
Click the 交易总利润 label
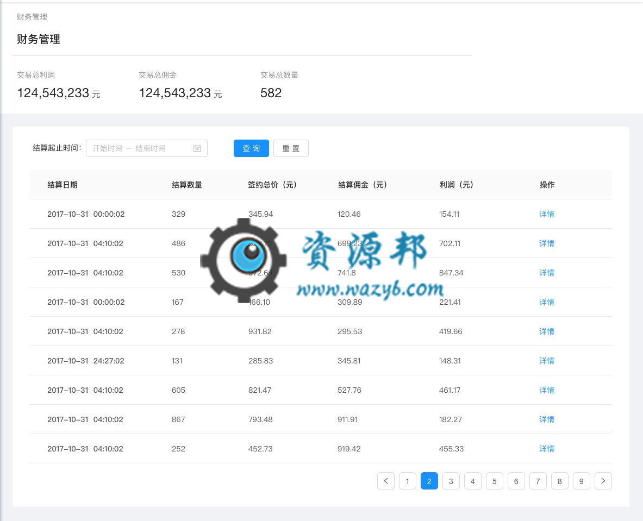pyautogui.click(x=36, y=75)
